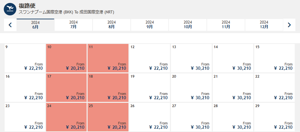Choose highlighted date 10 at ¥20,210
The image size is (300, 132).
(x=67, y=58)
